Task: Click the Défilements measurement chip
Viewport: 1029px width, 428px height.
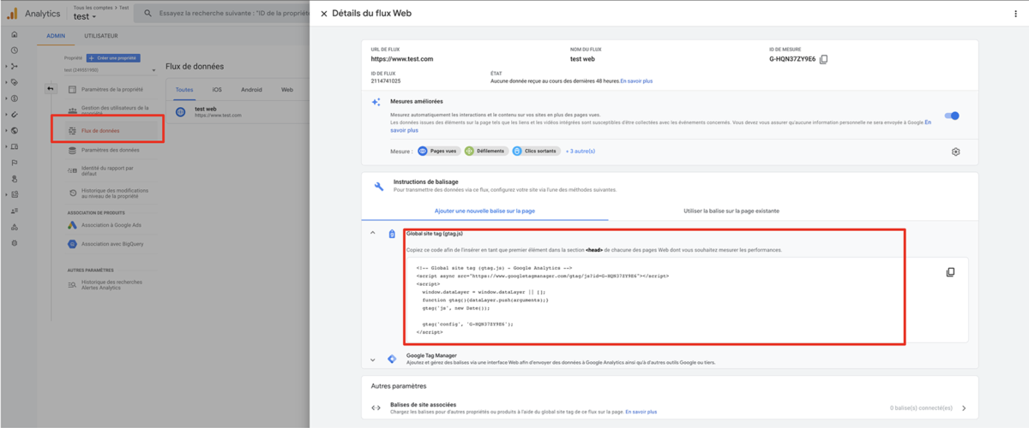Action: [x=486, y=151]
